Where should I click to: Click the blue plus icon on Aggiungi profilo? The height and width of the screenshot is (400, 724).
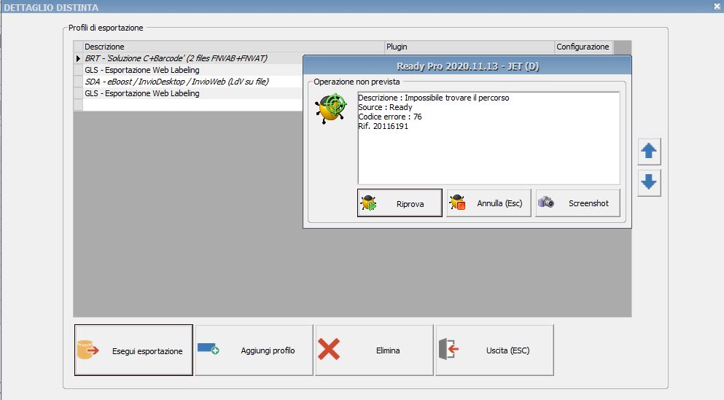(209, 348)
